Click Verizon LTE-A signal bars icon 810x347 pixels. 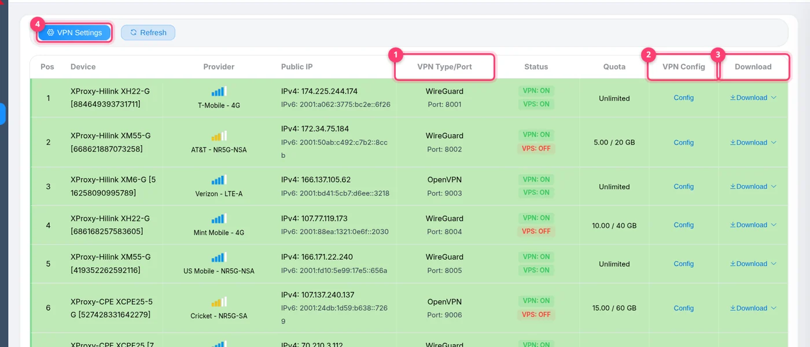click(x=219, y=180)
